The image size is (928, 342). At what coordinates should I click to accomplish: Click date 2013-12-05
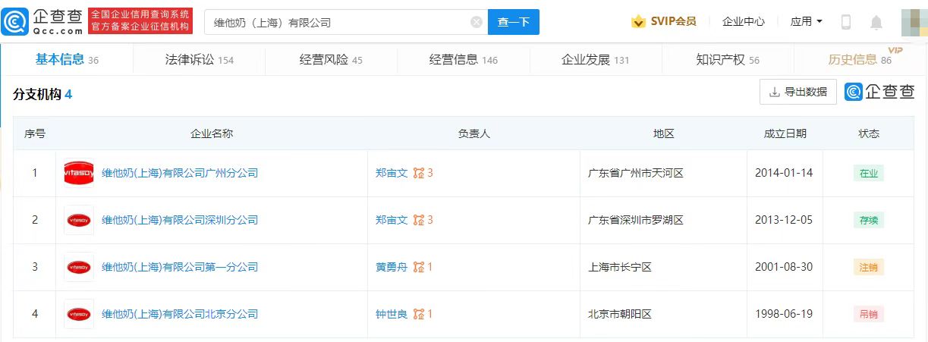[x=784, y=220]
